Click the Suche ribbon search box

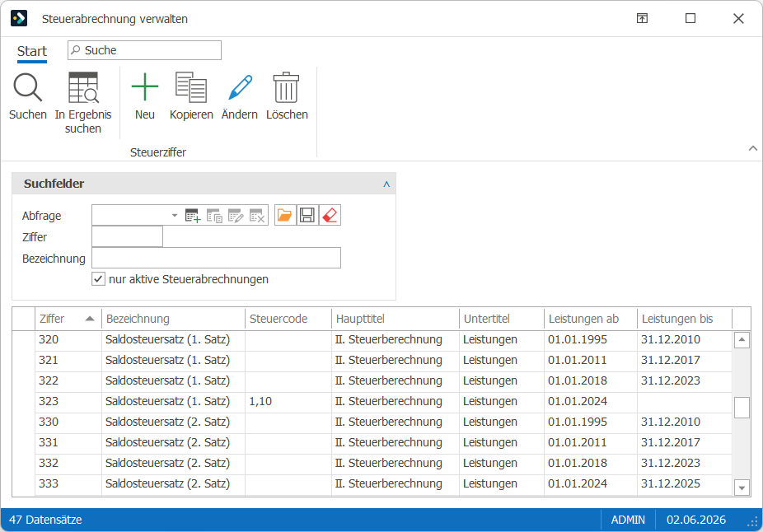(x=144, y=50)
